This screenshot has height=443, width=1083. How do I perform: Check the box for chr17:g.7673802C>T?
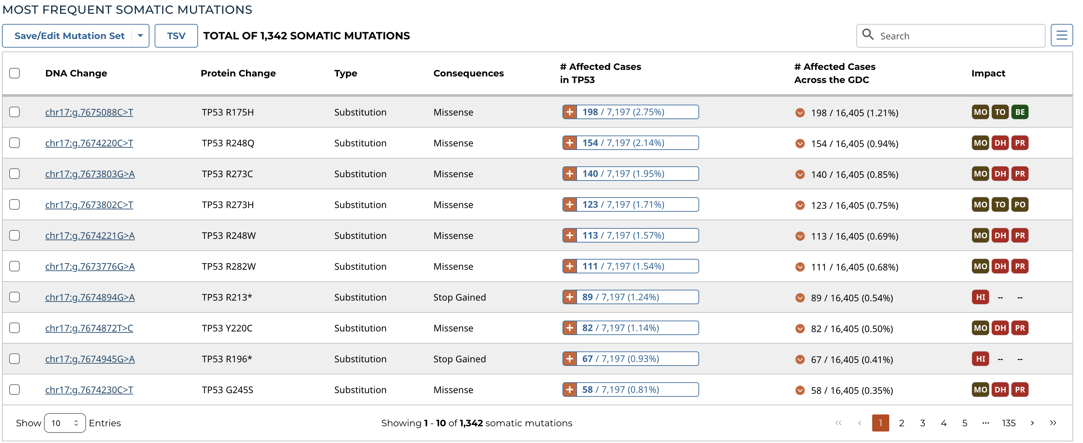coord(15,205)
